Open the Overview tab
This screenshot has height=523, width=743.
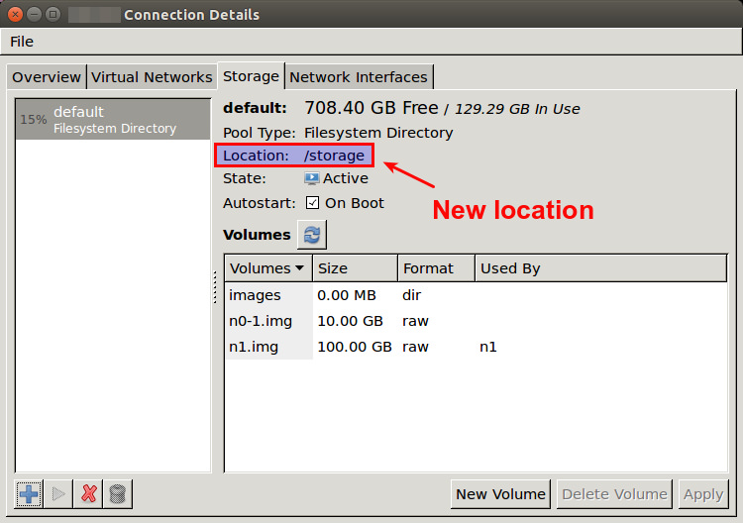click(47, 77)
